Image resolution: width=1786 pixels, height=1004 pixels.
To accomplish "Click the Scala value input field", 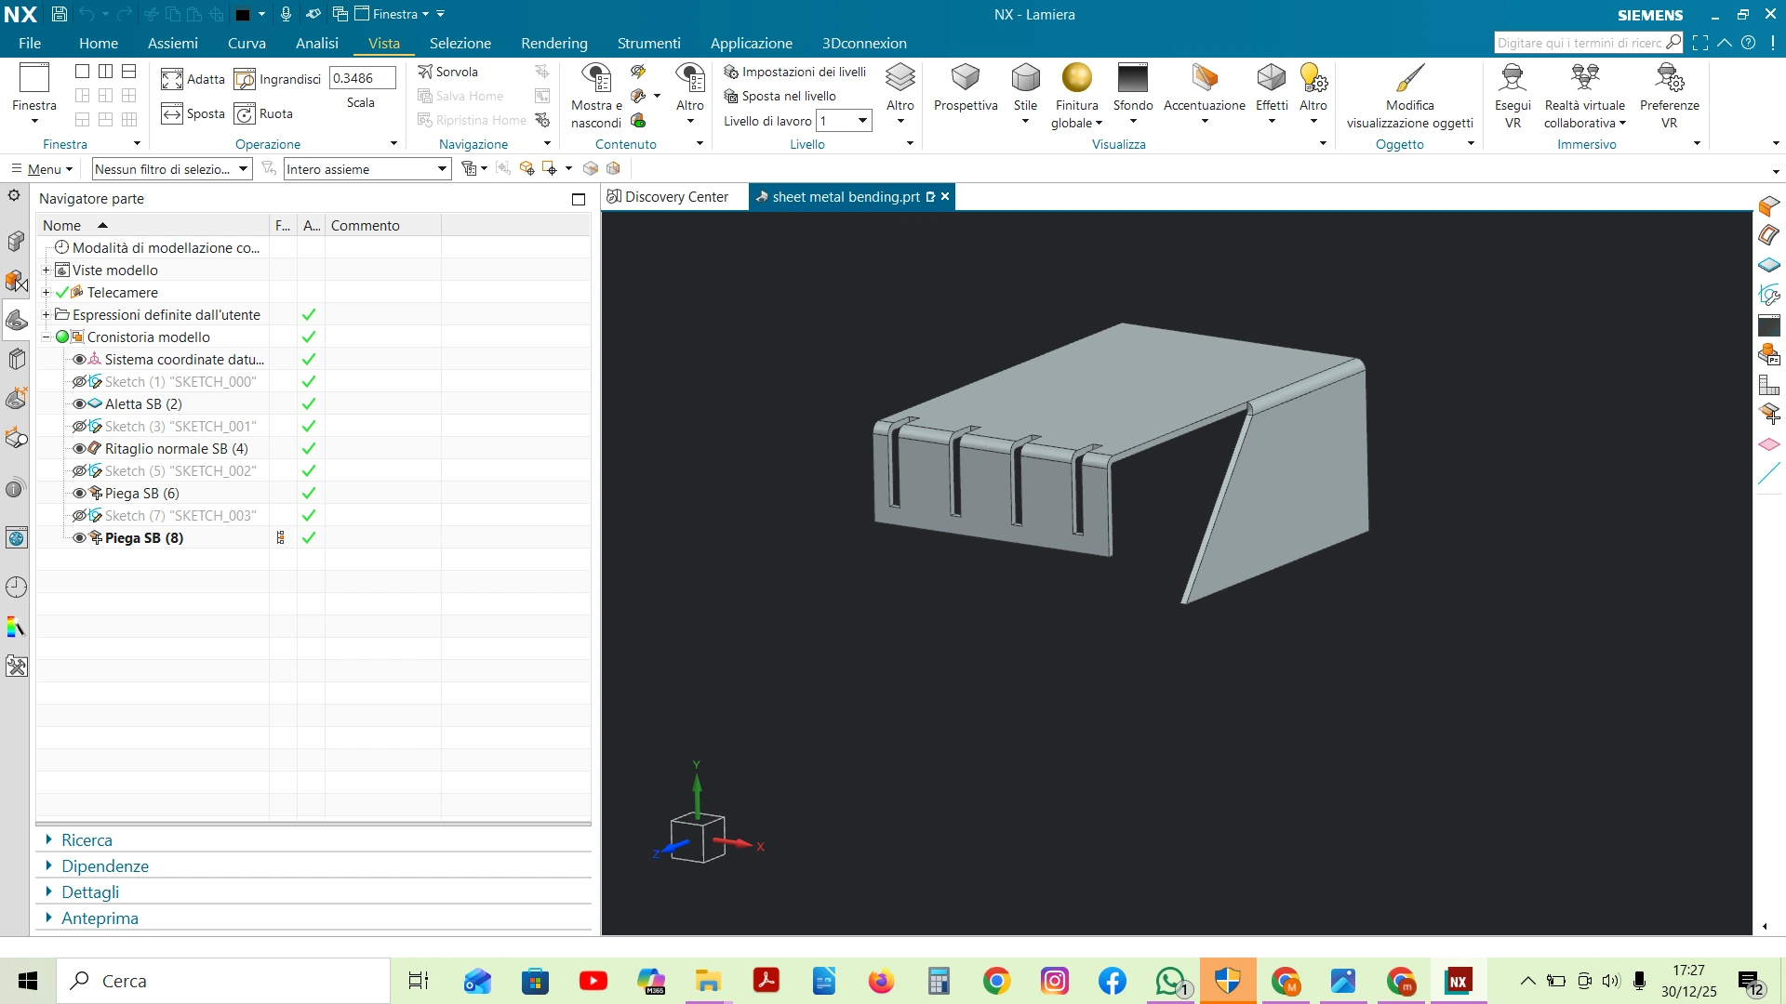I will [361, 78].
